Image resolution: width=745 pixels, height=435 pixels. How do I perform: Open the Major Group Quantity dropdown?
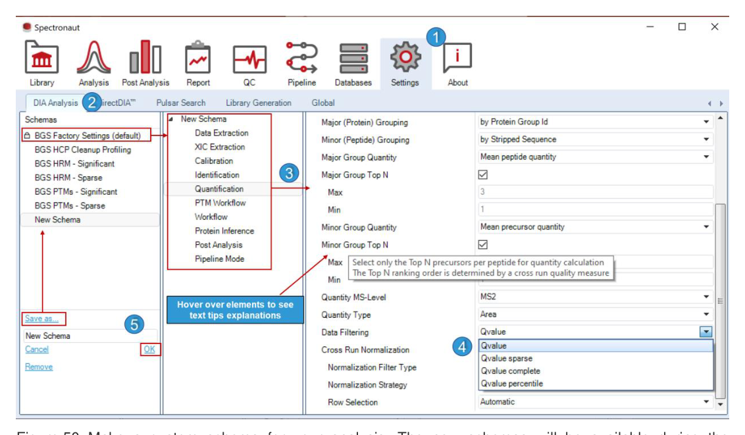click(x=596, y=157)
